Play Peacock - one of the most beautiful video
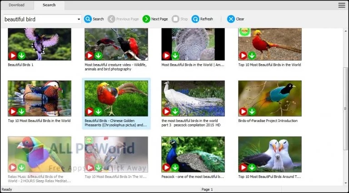This screenshot has height=193, width=349. 166,168
